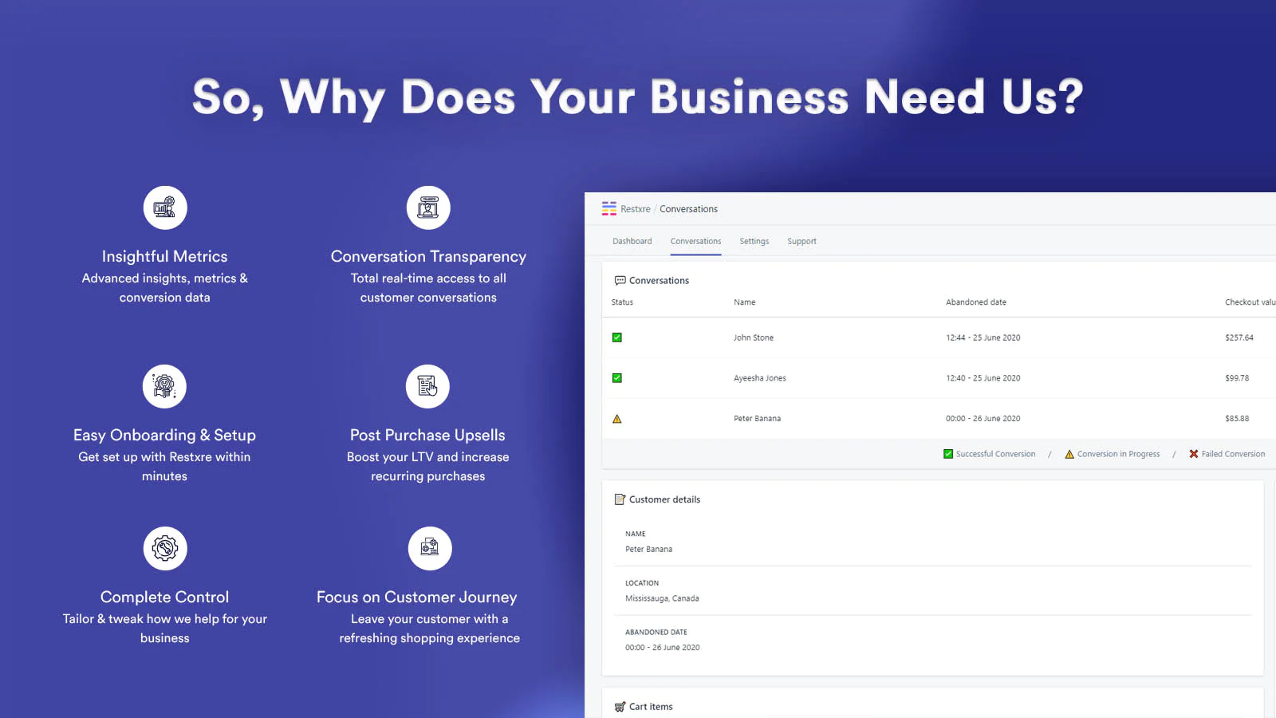Click the main So, Why Does Your Business headline
The width and height of the screenshot is (1276, 718).
click(x=638, y=97)
